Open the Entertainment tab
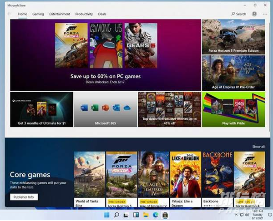Screen dimensions: 273x221 [x=60, y=14]
